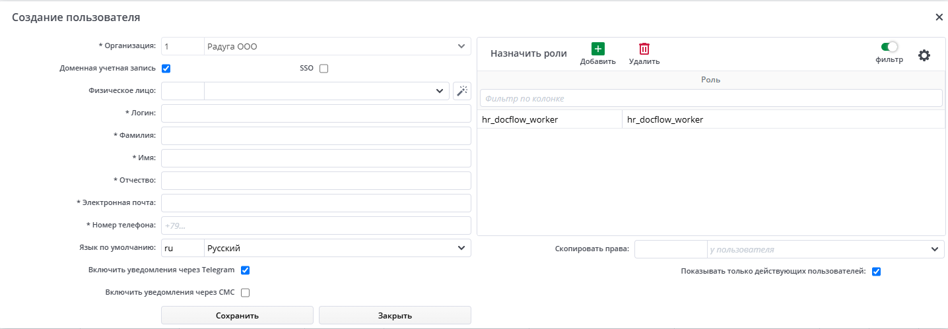Expand the Организация dropdown
Viewport: 948px width, 329px height.
pos(461,46)
